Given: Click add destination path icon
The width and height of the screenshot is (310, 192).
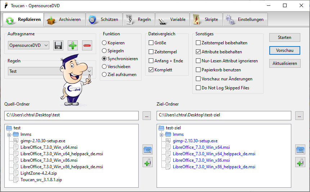Looking at the screenshot, I should point(300,162).
